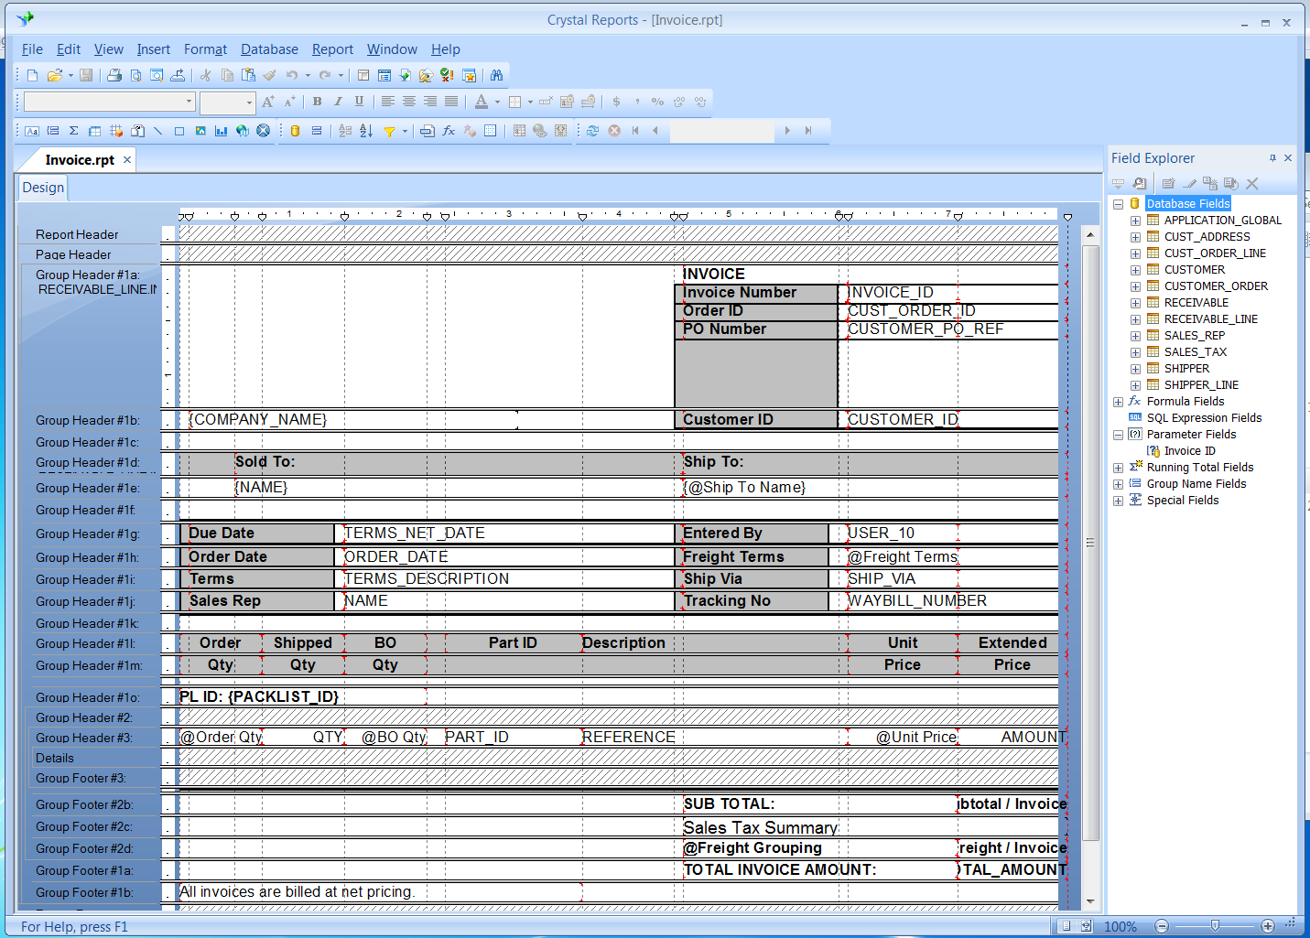Insert a picture via toolbar

200,131
